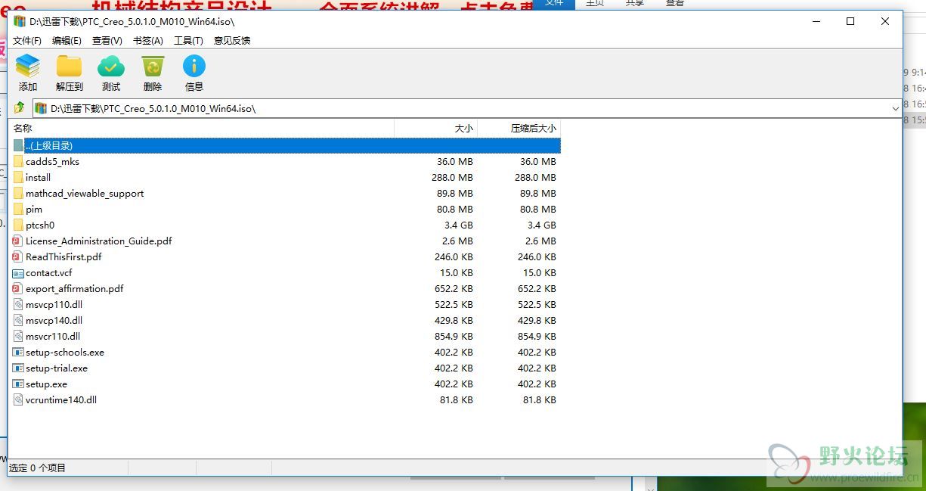The image size is (926, 491).
Task: Sort by the 大小 column header
Action: pos(436,129)
